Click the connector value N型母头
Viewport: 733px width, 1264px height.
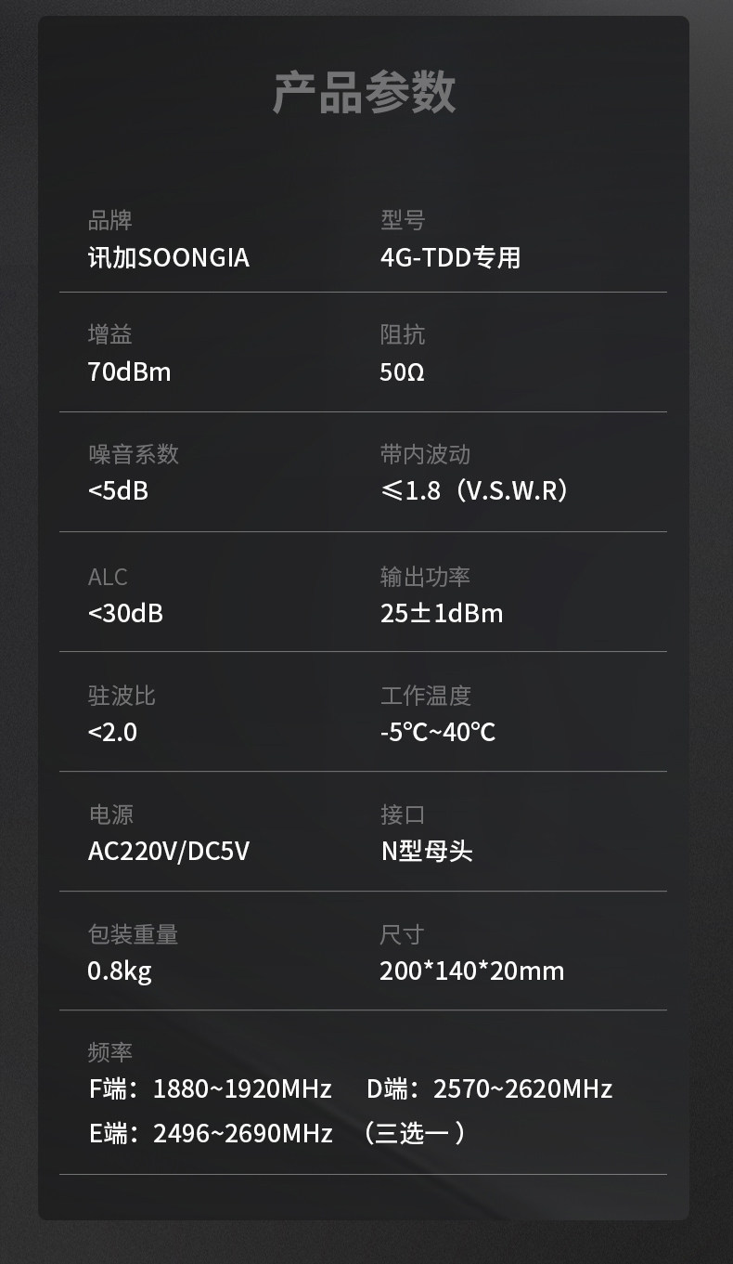click(427, 851)
